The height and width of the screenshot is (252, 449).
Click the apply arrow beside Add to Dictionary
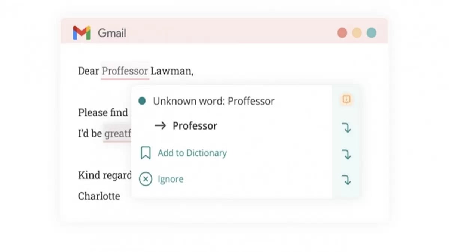[x=347, y=154]
